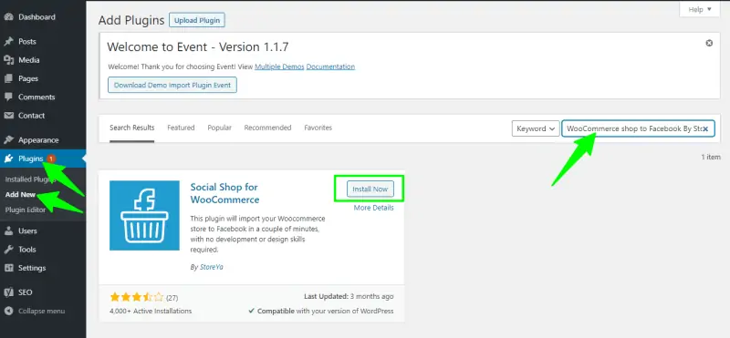Dismiss the Welcome to Event notice
This screenshot has height=338, width=730.
click(709, 43)
